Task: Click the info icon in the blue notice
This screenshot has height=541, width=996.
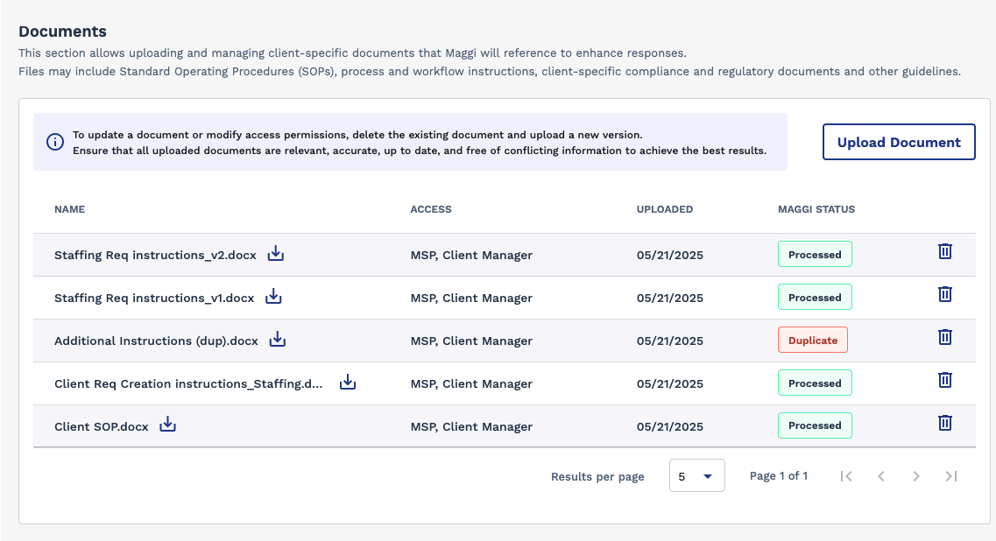Action: click(x=55, y=142)
